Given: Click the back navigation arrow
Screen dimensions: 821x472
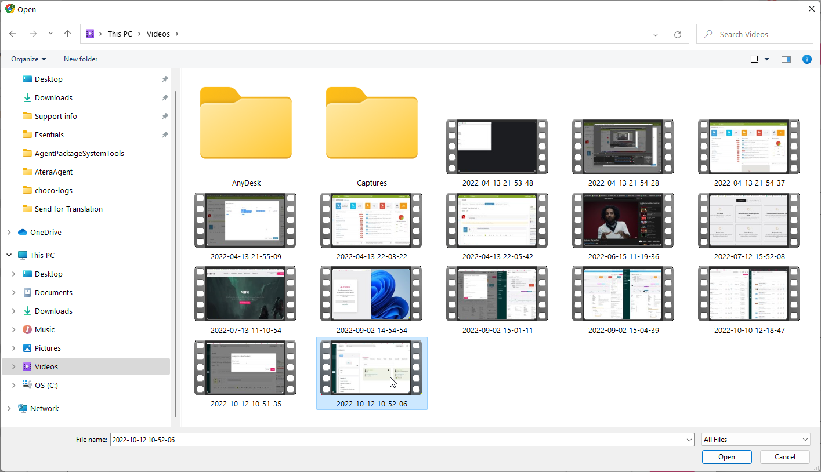Looking at the screenshot, I should tap(13, 34).
